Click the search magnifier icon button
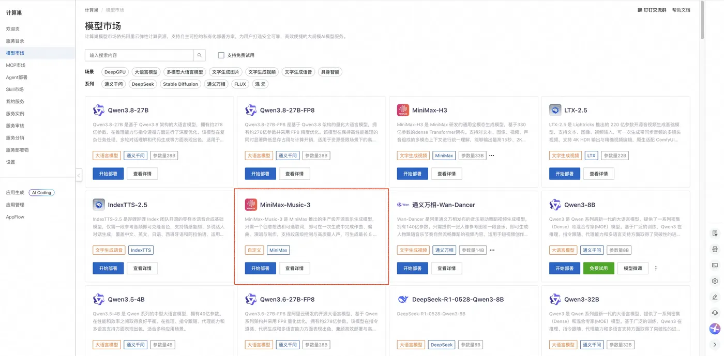 click(x=200, y=55)
